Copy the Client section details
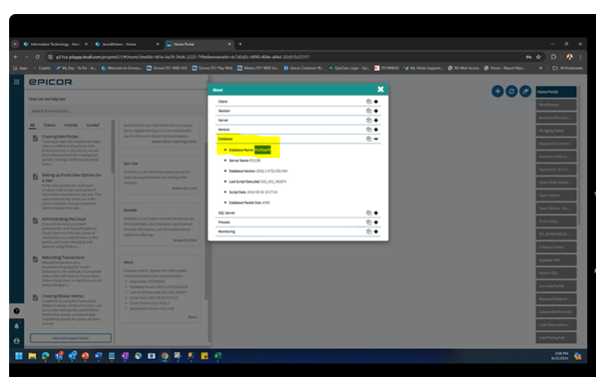The image size is (596, 377). [368, 101]
